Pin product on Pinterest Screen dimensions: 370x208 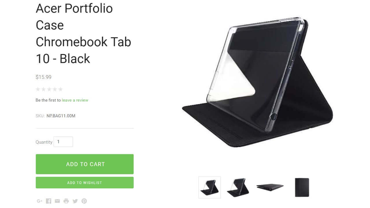click(84, 201)
